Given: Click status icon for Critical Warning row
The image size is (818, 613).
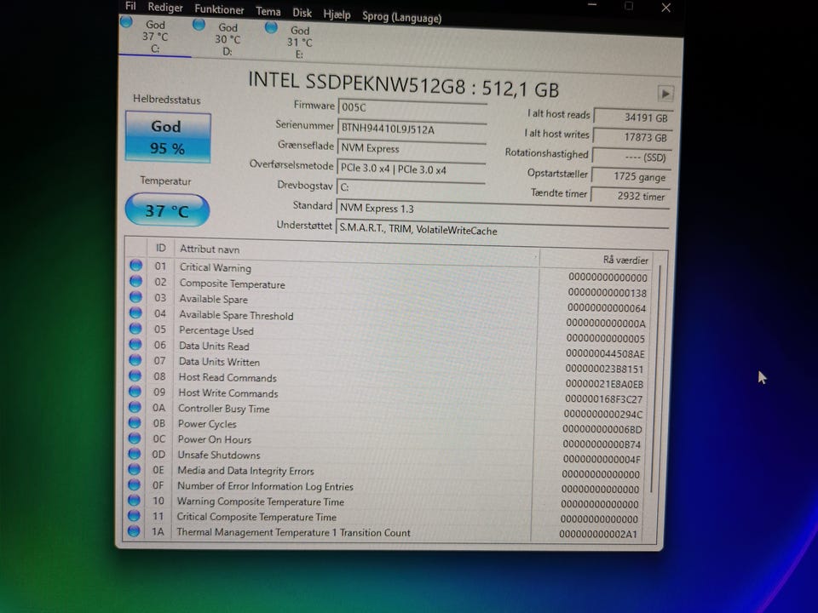Looking at the screenshot, I should [x=136, y=266].
